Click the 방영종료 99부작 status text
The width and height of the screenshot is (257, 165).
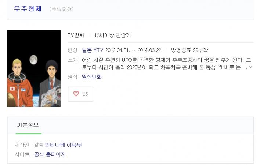189,50
